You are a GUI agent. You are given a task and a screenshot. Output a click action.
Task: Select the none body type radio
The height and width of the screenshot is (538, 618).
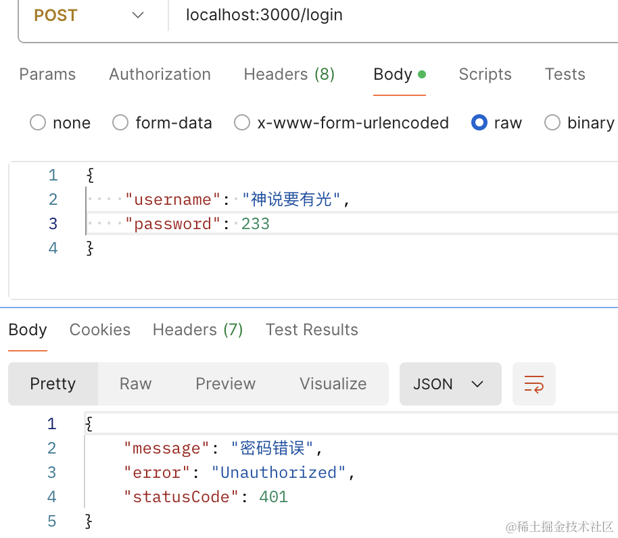39,123
